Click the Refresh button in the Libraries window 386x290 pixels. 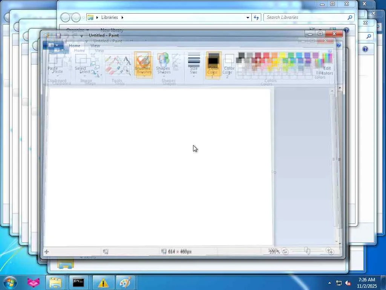click(256, 17)
